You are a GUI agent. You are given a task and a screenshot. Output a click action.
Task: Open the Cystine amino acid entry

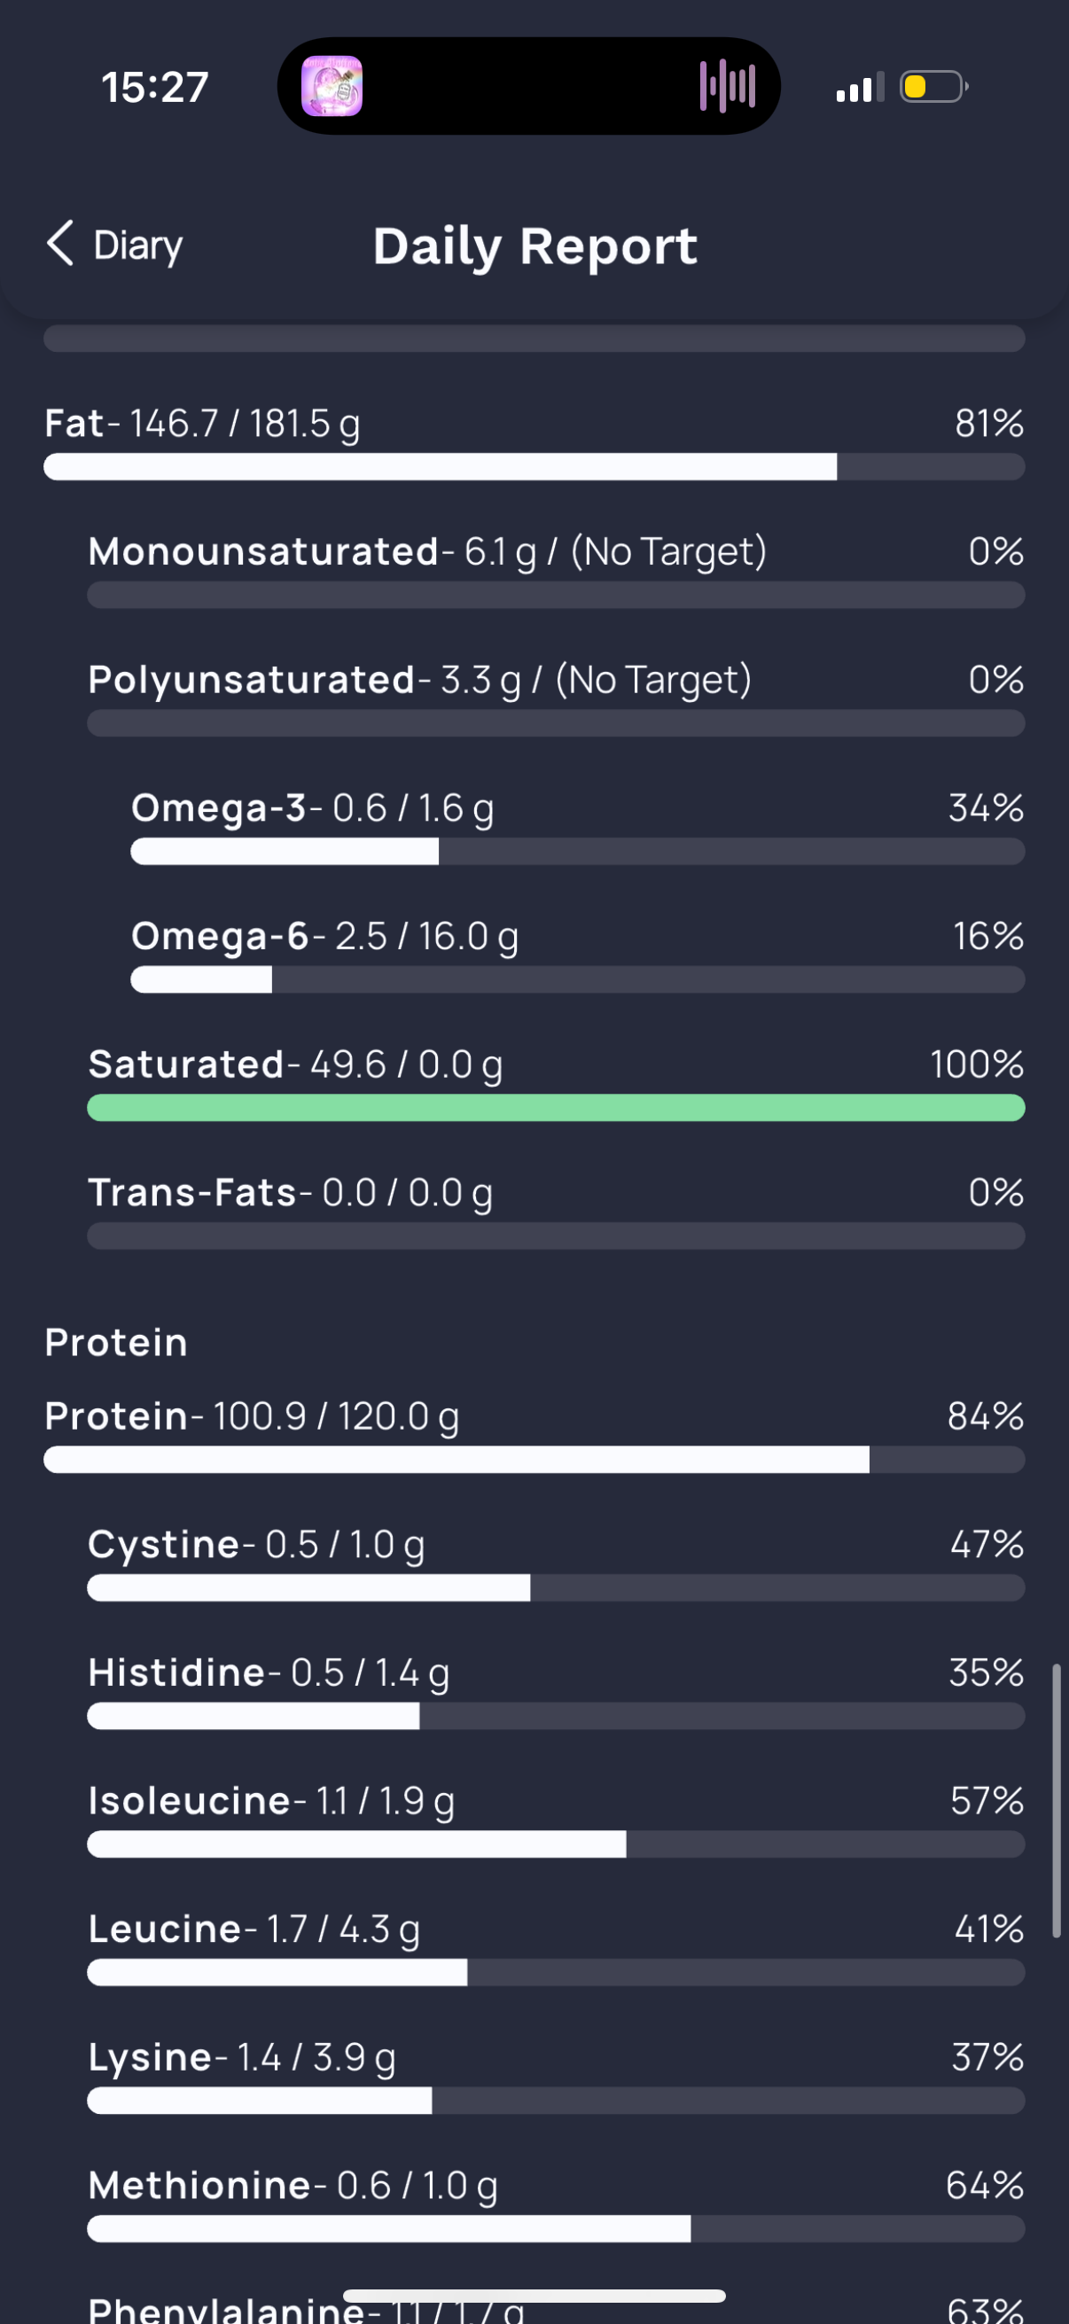[x=556, y=1563]
